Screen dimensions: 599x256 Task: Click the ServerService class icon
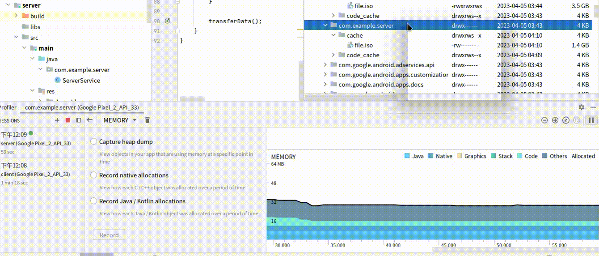(x=57, y=81)
